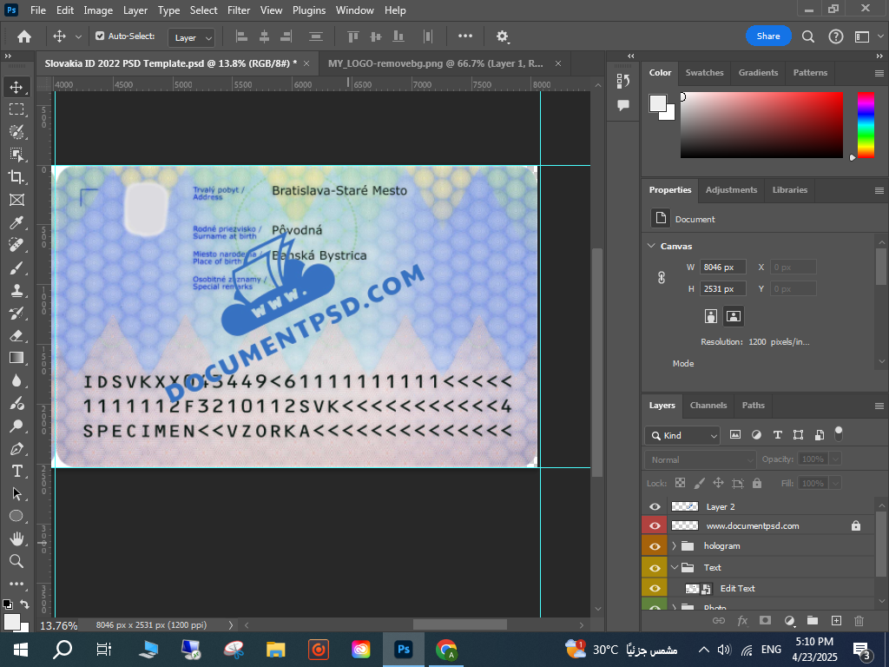Toggle the Auto-Select checkbox
This screenshot has width=889, height=667.
tap(100, 36)
